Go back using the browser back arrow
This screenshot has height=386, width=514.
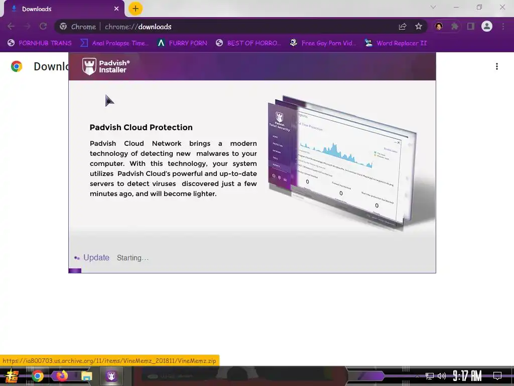pos(11,27)
